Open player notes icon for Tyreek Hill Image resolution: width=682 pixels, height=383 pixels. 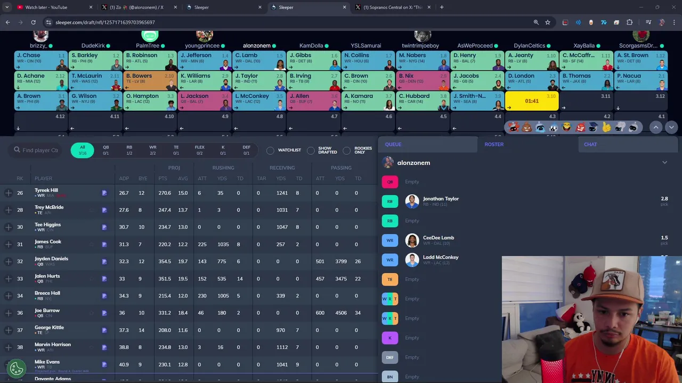(104, 193)
